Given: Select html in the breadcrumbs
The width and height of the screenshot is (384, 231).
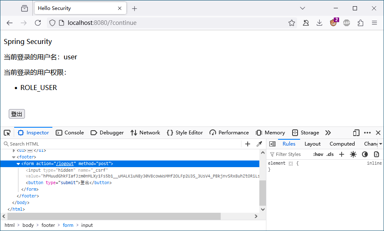Looking at the screenshot, I should [10, 225].
